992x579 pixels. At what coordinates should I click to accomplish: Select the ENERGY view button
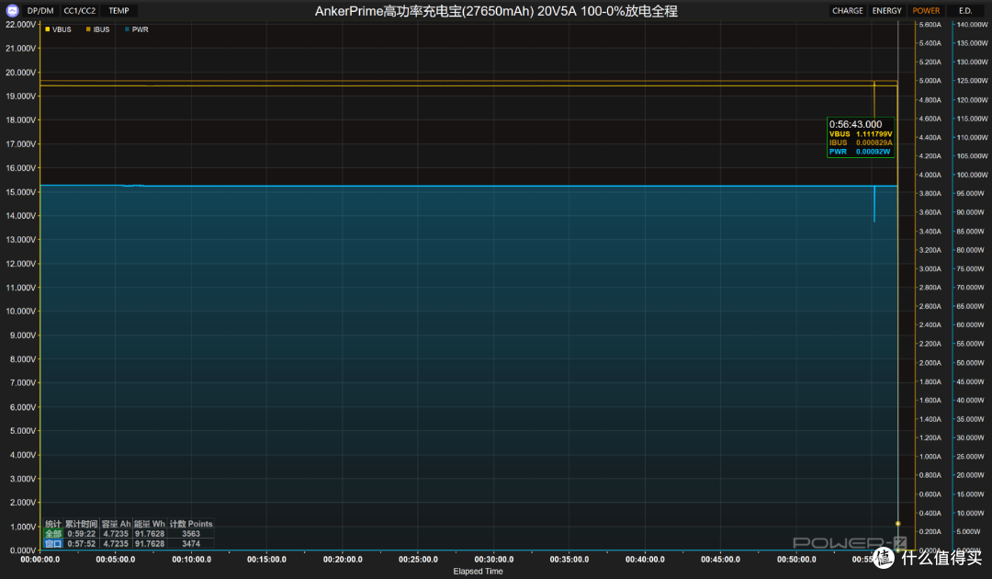click(x=887, y=11)
